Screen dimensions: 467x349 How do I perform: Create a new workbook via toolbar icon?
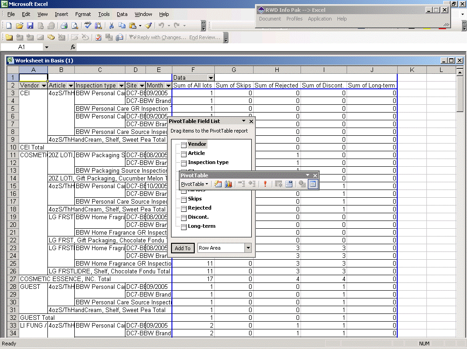(9, 26)
